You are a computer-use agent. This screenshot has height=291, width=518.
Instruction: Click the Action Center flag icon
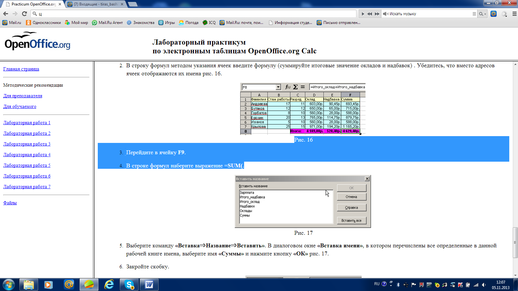coord(413,285)
